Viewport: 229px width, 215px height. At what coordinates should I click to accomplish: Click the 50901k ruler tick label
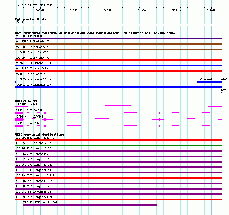(177, 10)
